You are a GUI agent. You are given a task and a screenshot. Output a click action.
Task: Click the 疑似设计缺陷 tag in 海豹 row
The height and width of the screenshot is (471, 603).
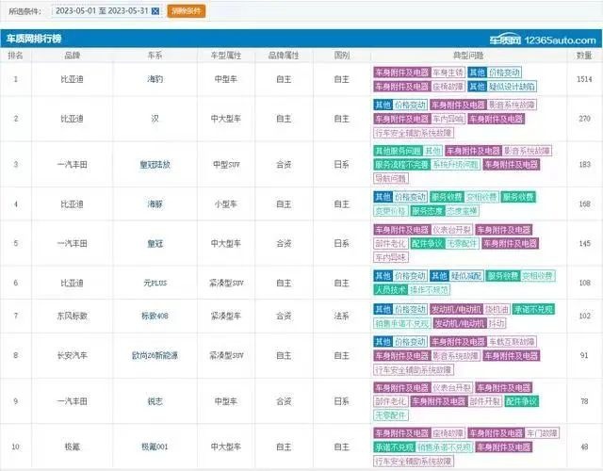click(512, 87)
